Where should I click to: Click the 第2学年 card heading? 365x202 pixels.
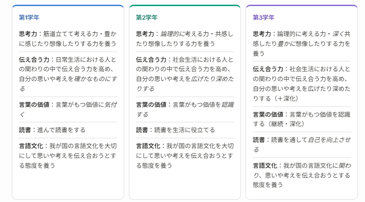[146, 17]
